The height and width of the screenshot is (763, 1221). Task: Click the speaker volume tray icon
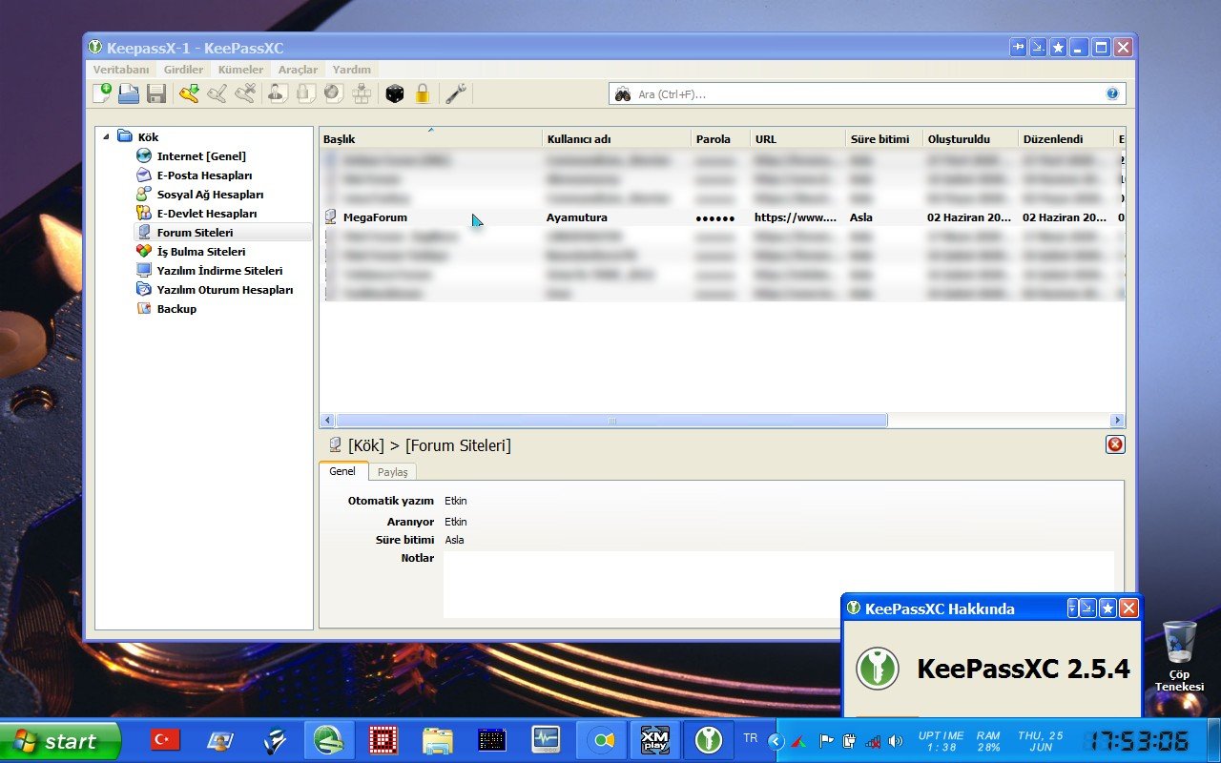[x=895, y=741]
